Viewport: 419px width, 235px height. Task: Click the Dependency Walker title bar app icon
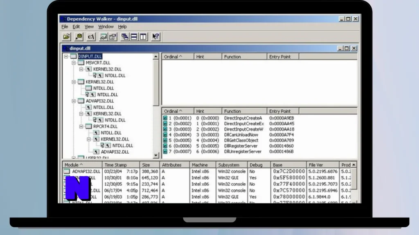[x=63, y=19]
